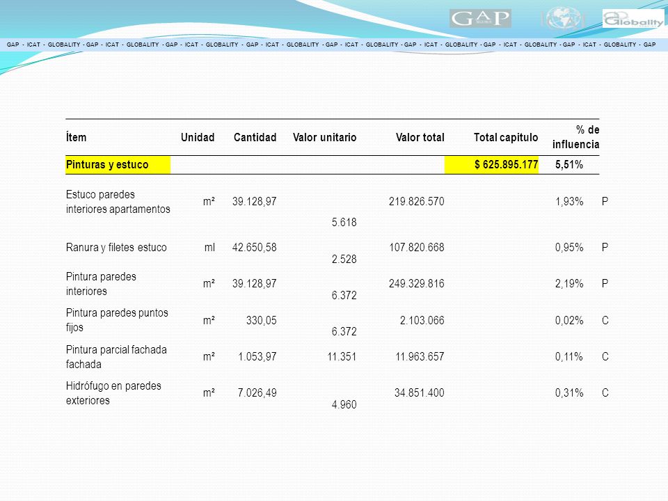The width and height of the screenshot is (668, 501).
Task: Click the chapter influence '5,51%'
Action: [569, 165]
